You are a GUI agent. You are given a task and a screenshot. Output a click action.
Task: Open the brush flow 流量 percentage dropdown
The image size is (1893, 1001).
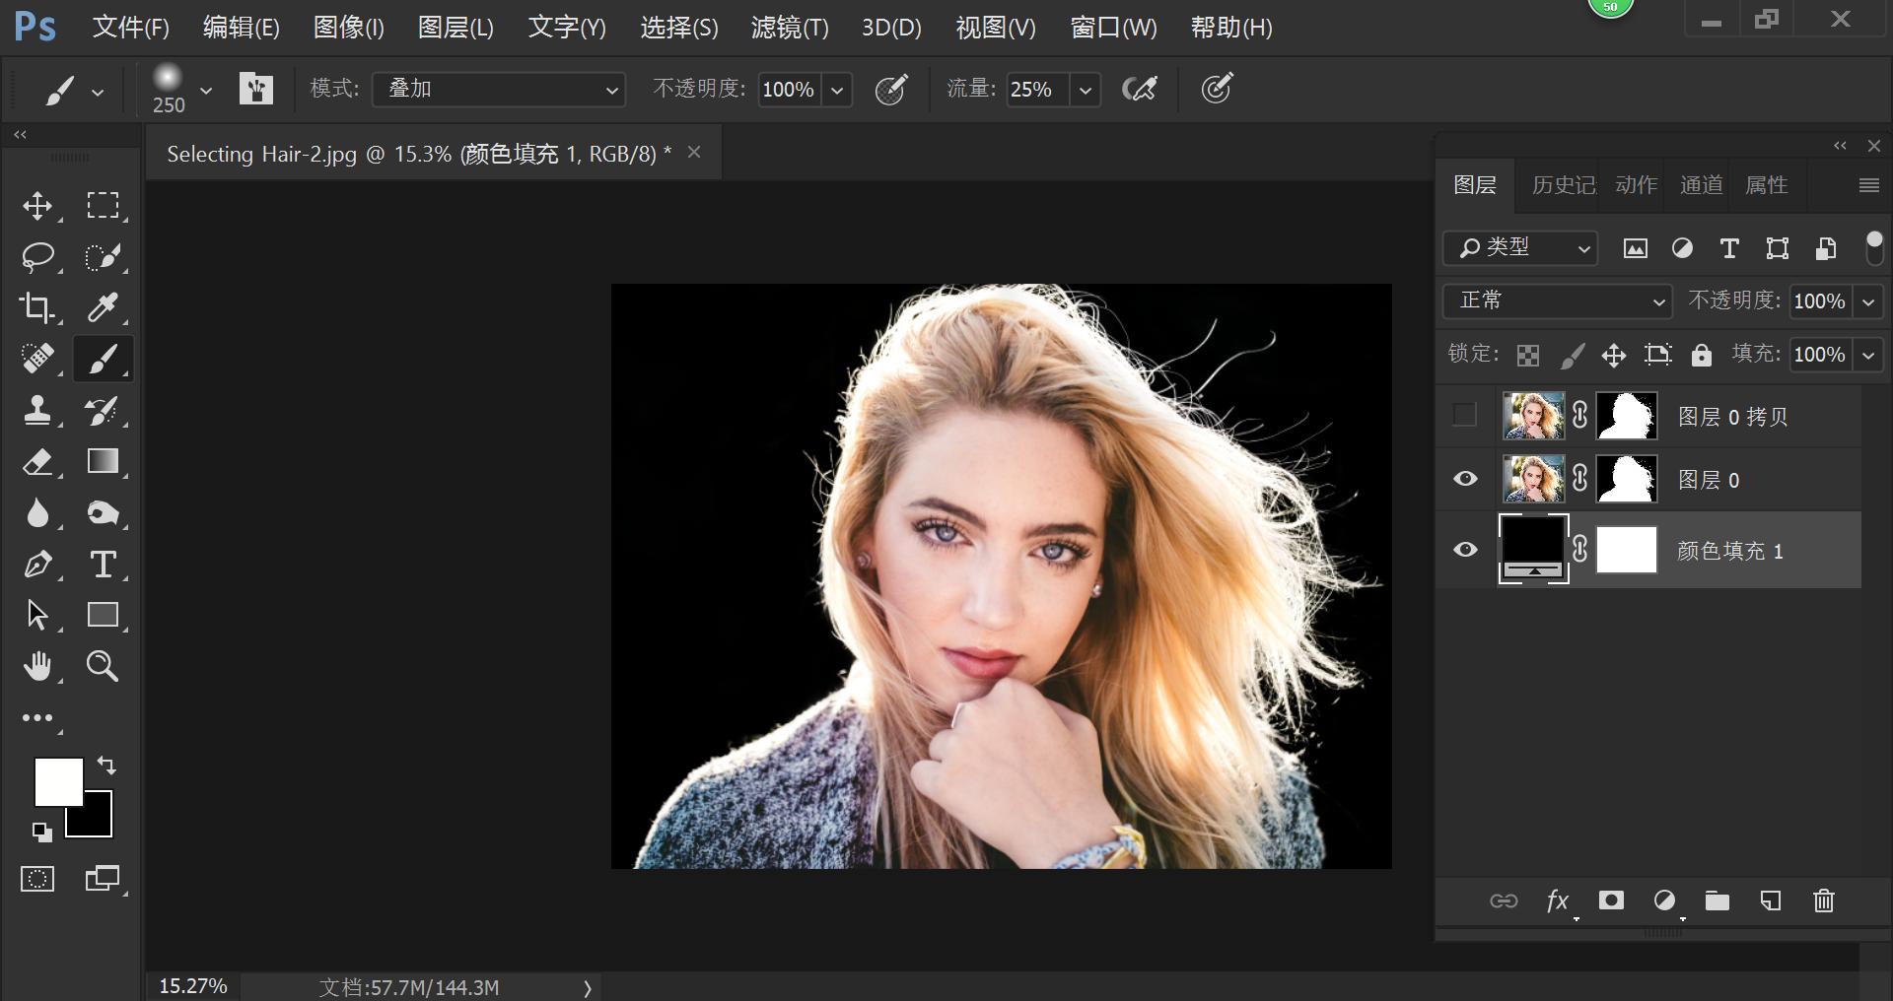(1085, 89)
